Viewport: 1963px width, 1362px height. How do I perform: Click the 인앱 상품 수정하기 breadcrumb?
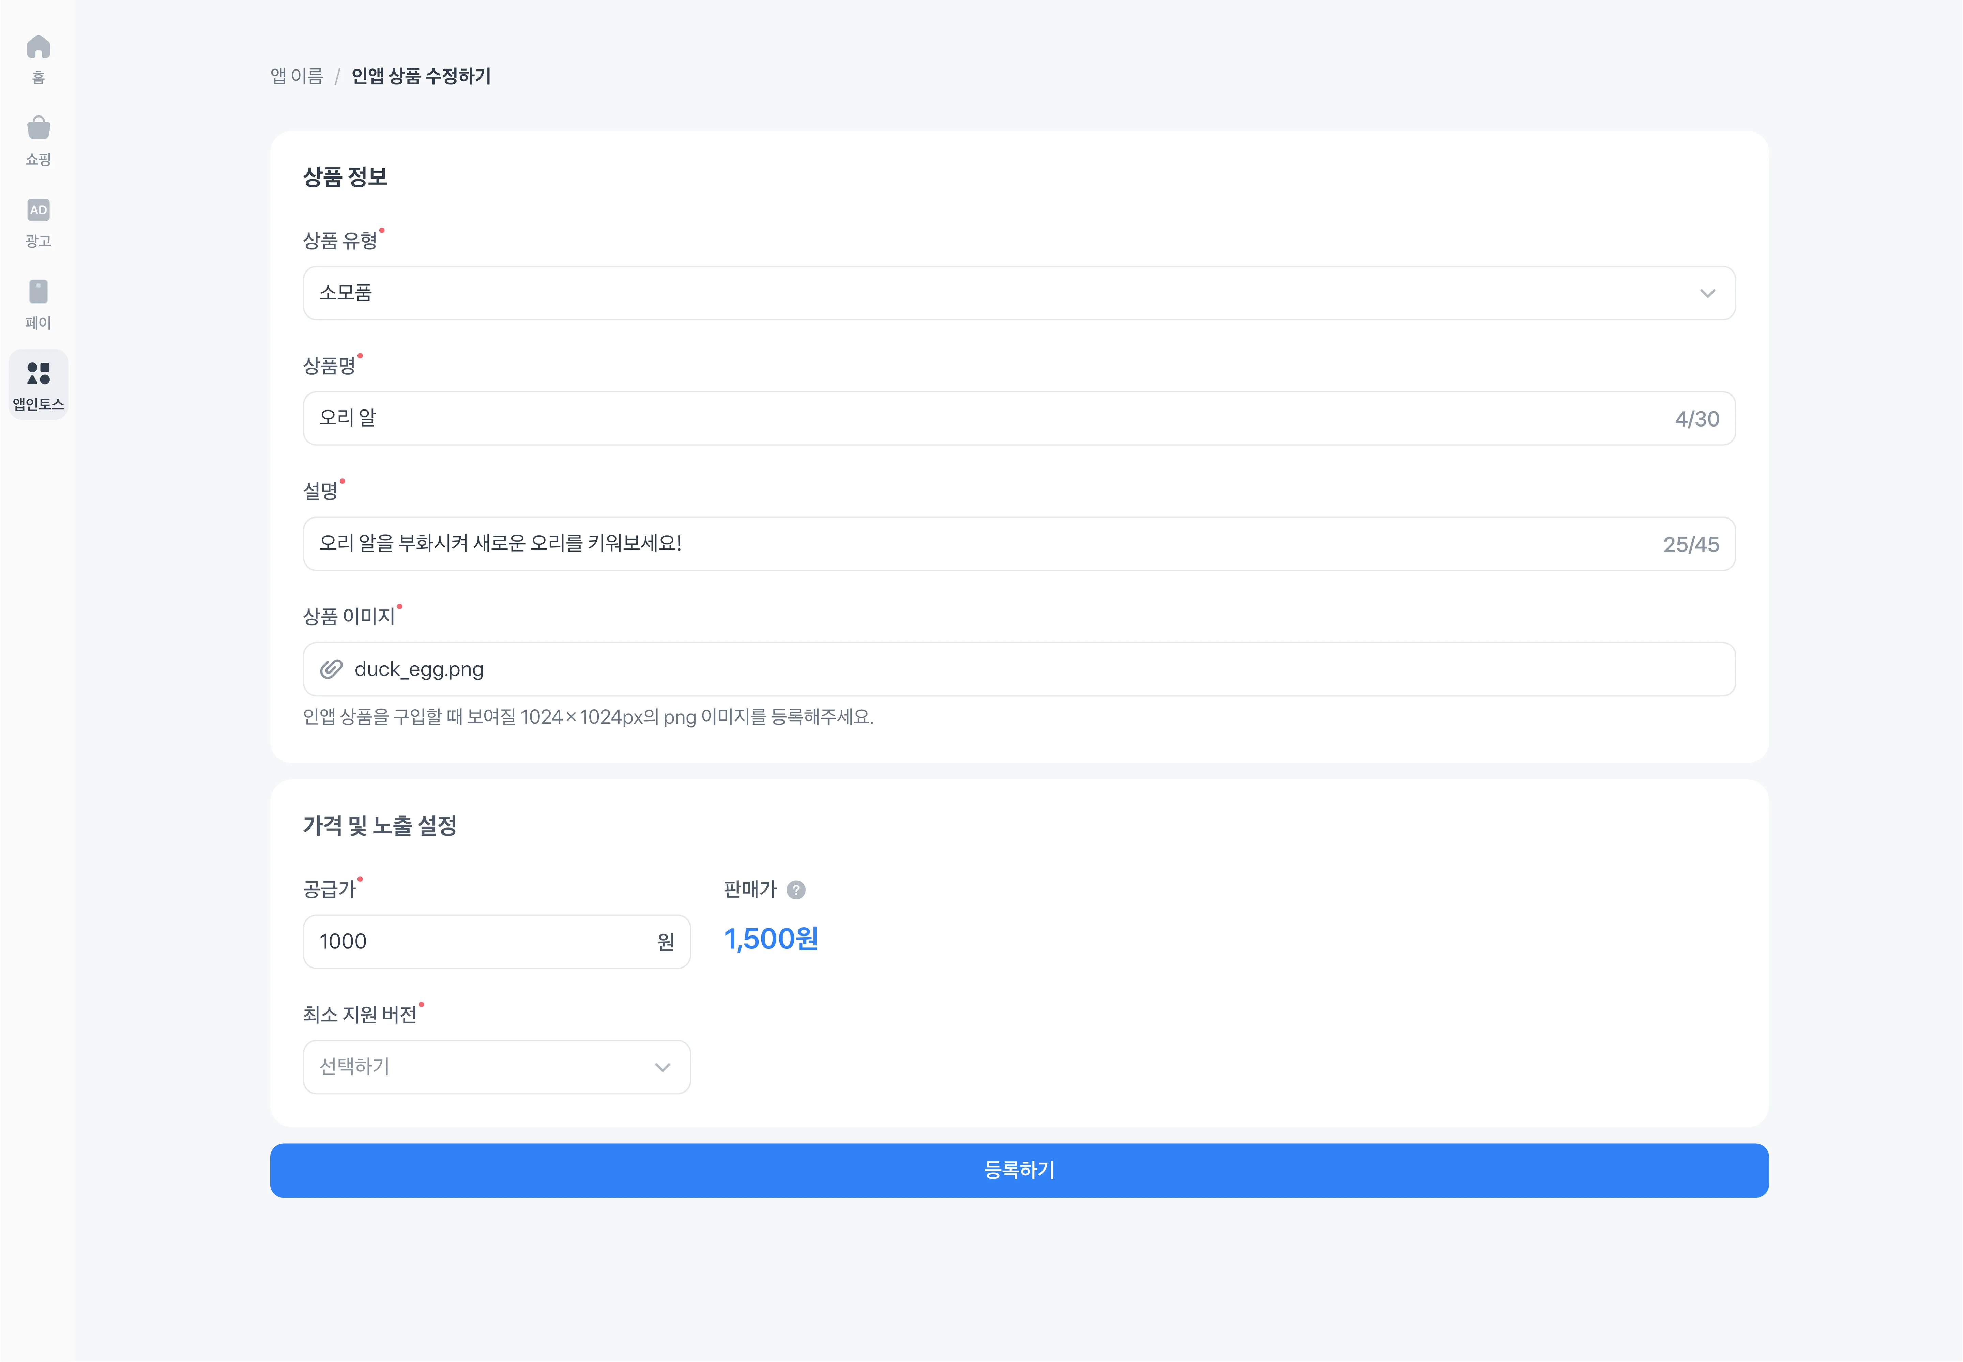click(421, 76)
